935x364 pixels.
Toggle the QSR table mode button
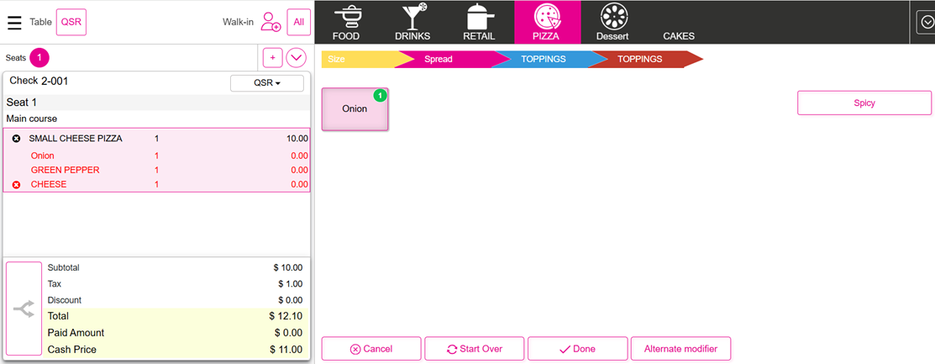pos(71,22)
